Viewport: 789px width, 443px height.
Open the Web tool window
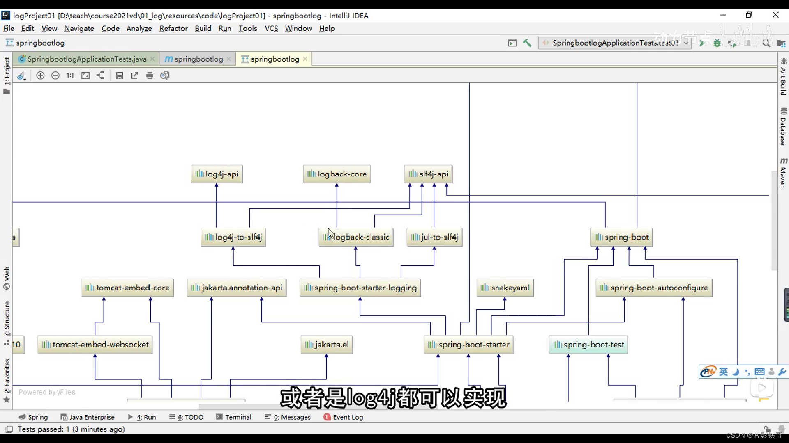tap(7, 279)
